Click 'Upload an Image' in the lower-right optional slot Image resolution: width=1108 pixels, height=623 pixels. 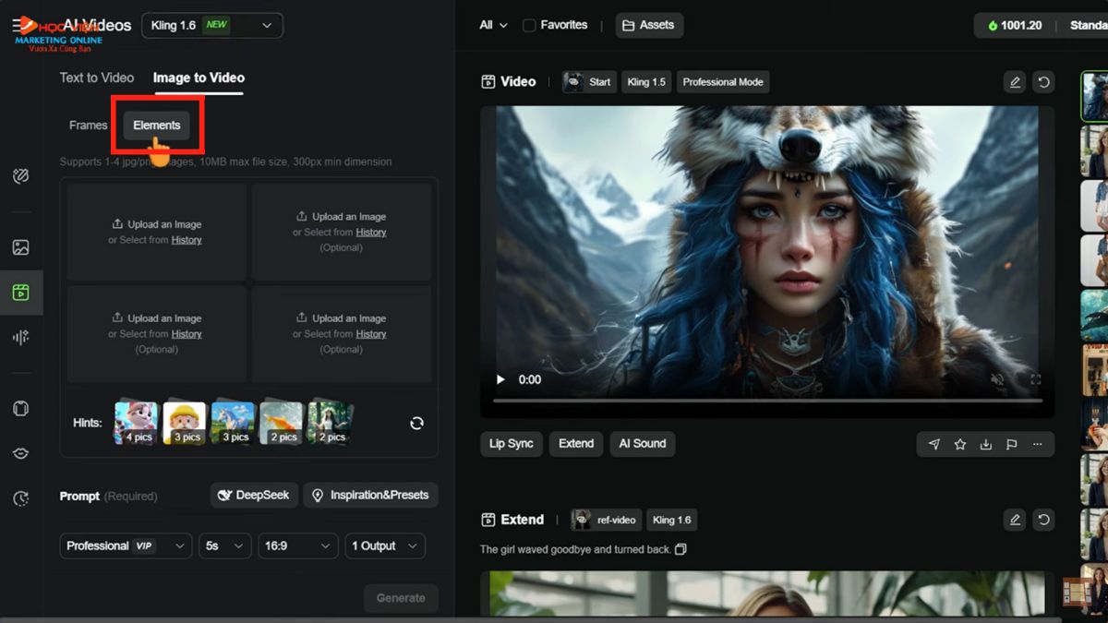coord(342,318)
